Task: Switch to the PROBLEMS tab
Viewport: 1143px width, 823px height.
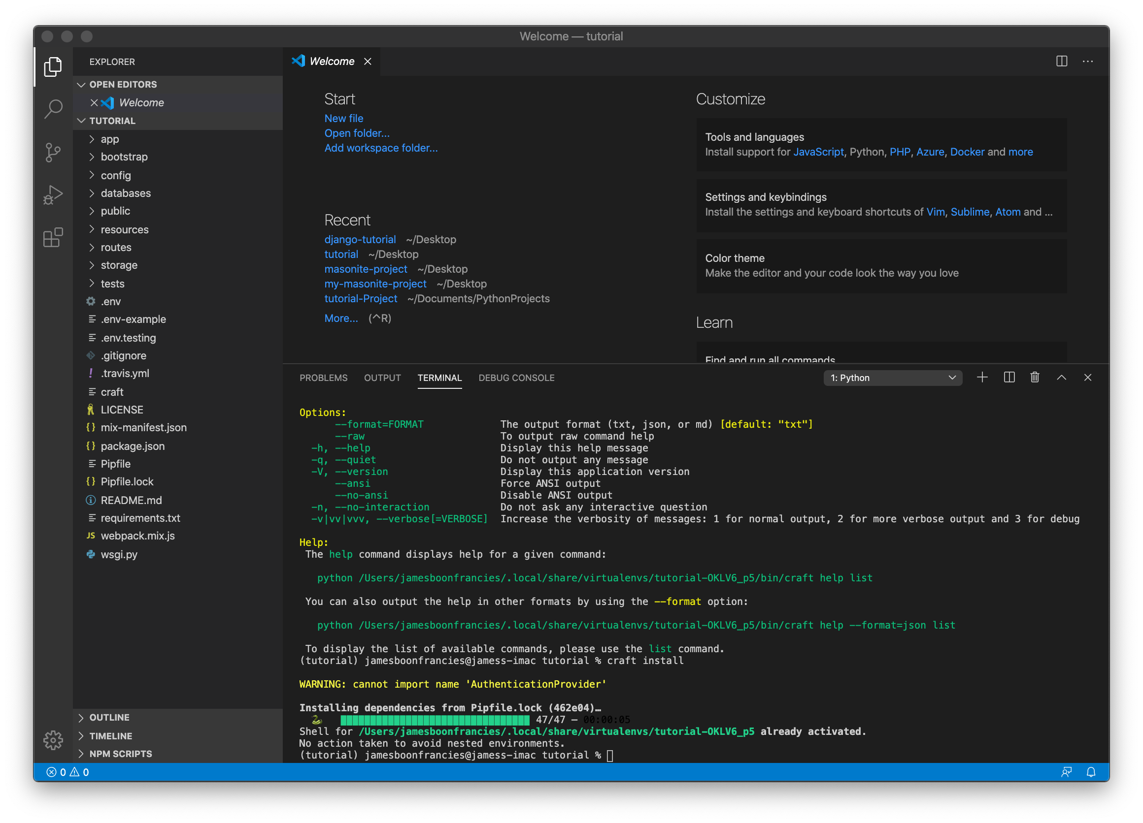Action: click(x=324, y=378)
